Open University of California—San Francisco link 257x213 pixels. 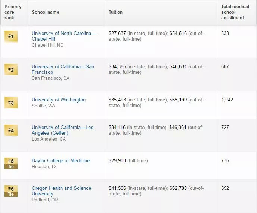[x=63, y=69]
